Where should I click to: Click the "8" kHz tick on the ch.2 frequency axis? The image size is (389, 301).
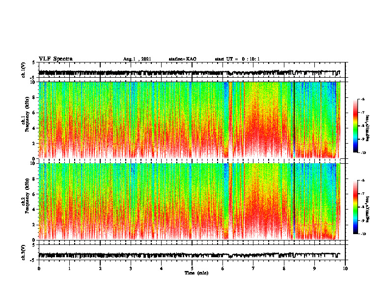[x=35, y=179]
